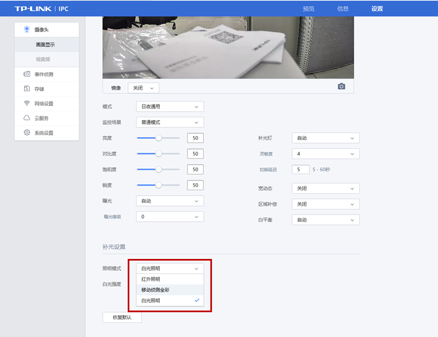Expand the 模式 day-night mode dropdown
438x337 pixels.
pos(169,107)
